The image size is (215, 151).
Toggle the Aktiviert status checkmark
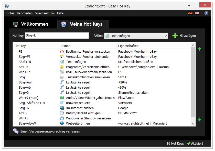[189, 144]
